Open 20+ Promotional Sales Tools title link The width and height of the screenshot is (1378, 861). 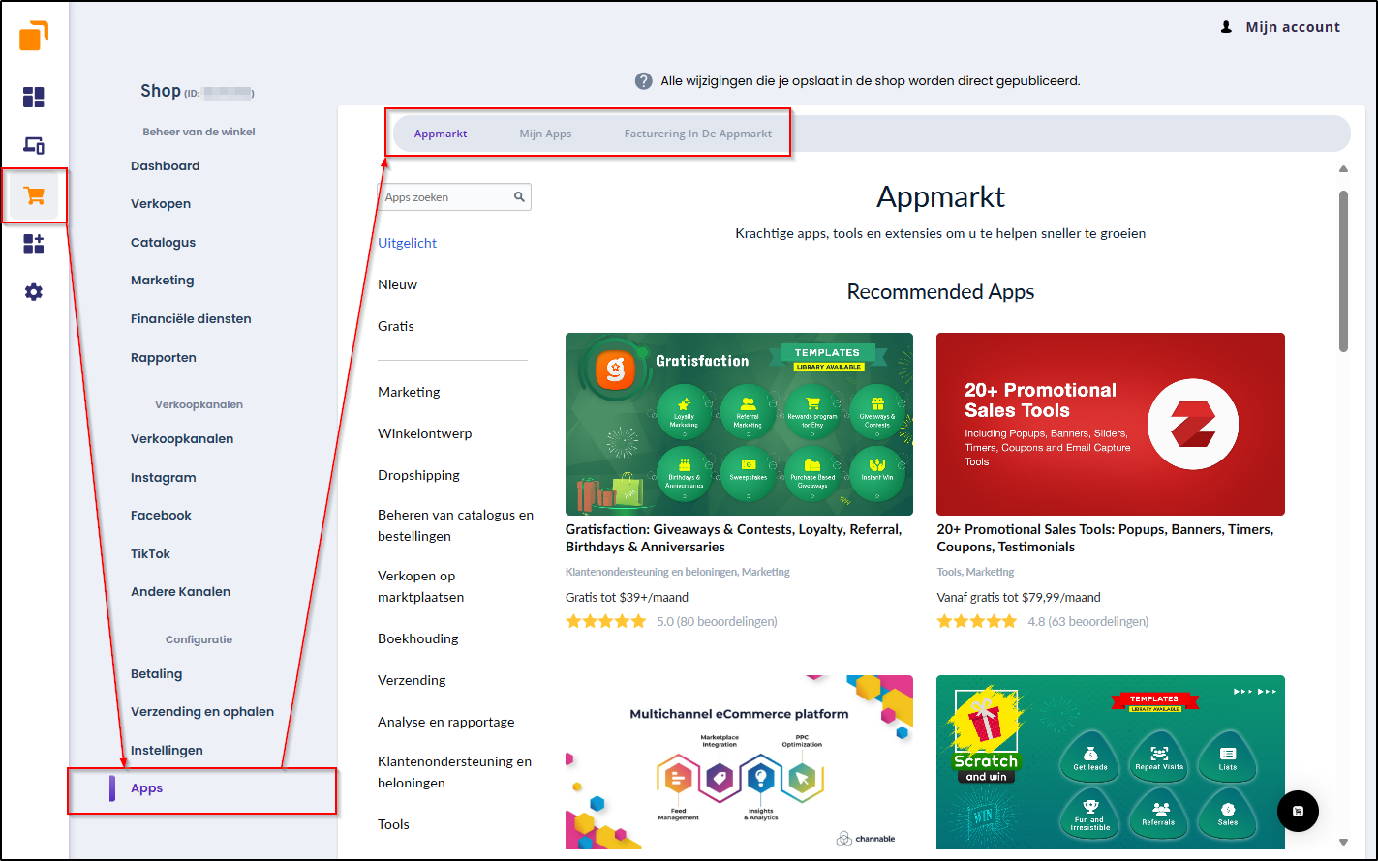point(1104,538)
